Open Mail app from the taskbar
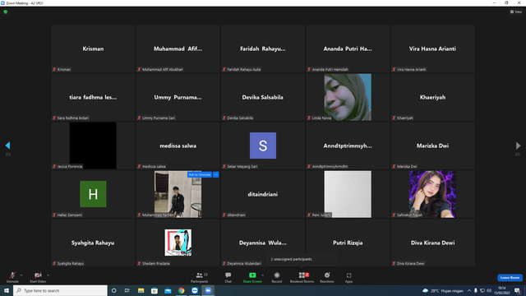The height and width of the screenshot is (296, 526). pos(168,290)
